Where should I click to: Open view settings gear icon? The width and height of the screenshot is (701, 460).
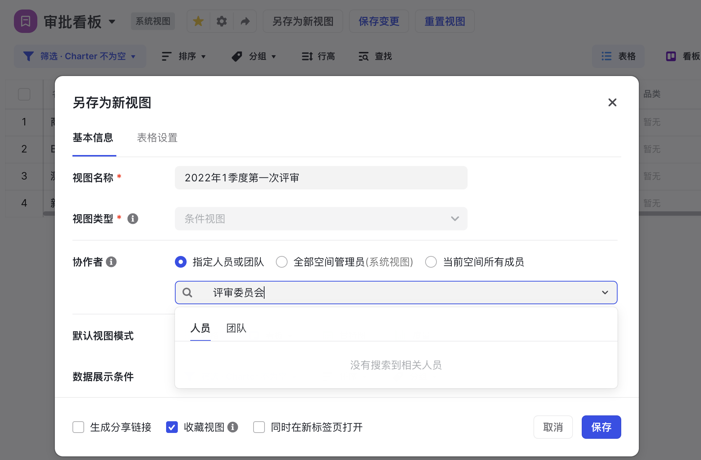[x=222, y=21]
